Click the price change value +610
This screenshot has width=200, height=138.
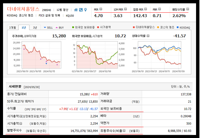94,94
